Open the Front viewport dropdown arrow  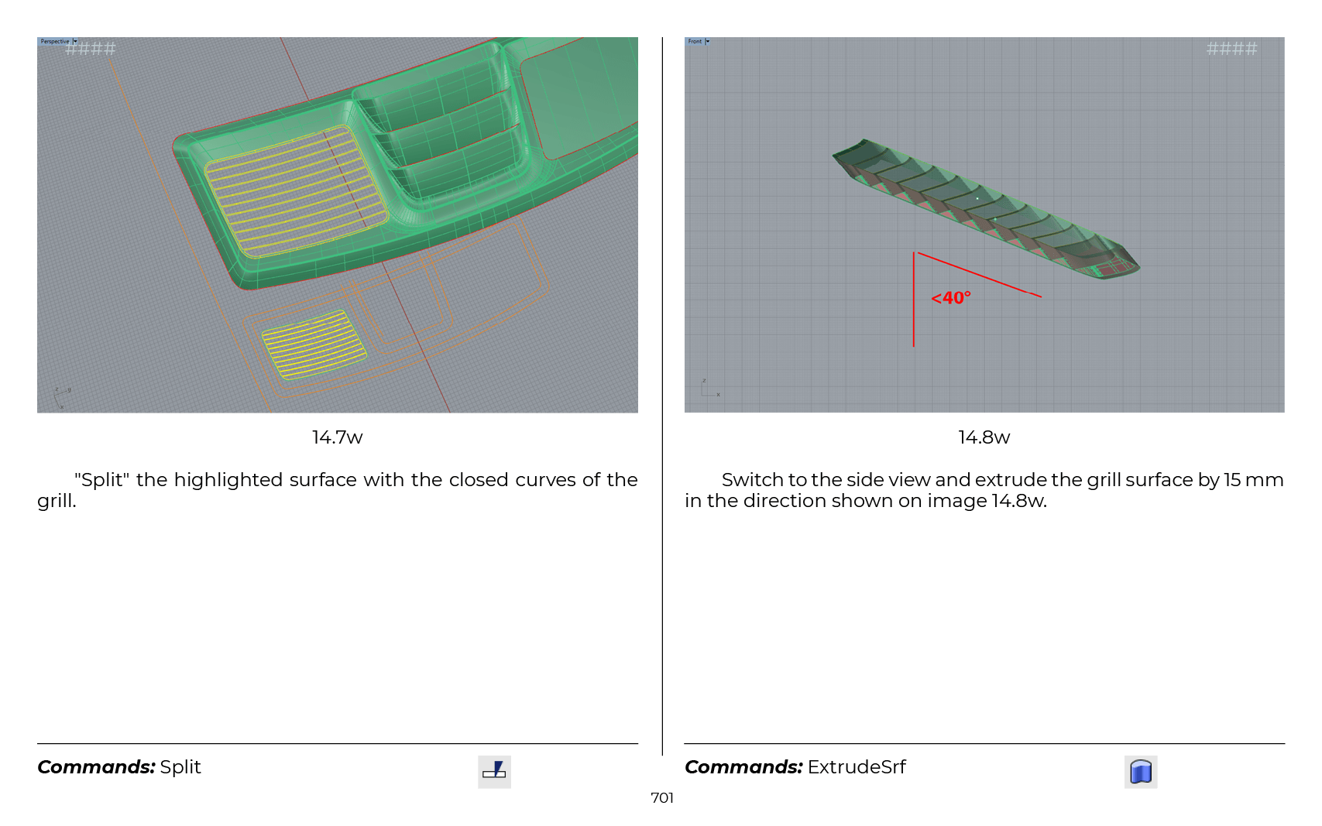click(707, 42)
